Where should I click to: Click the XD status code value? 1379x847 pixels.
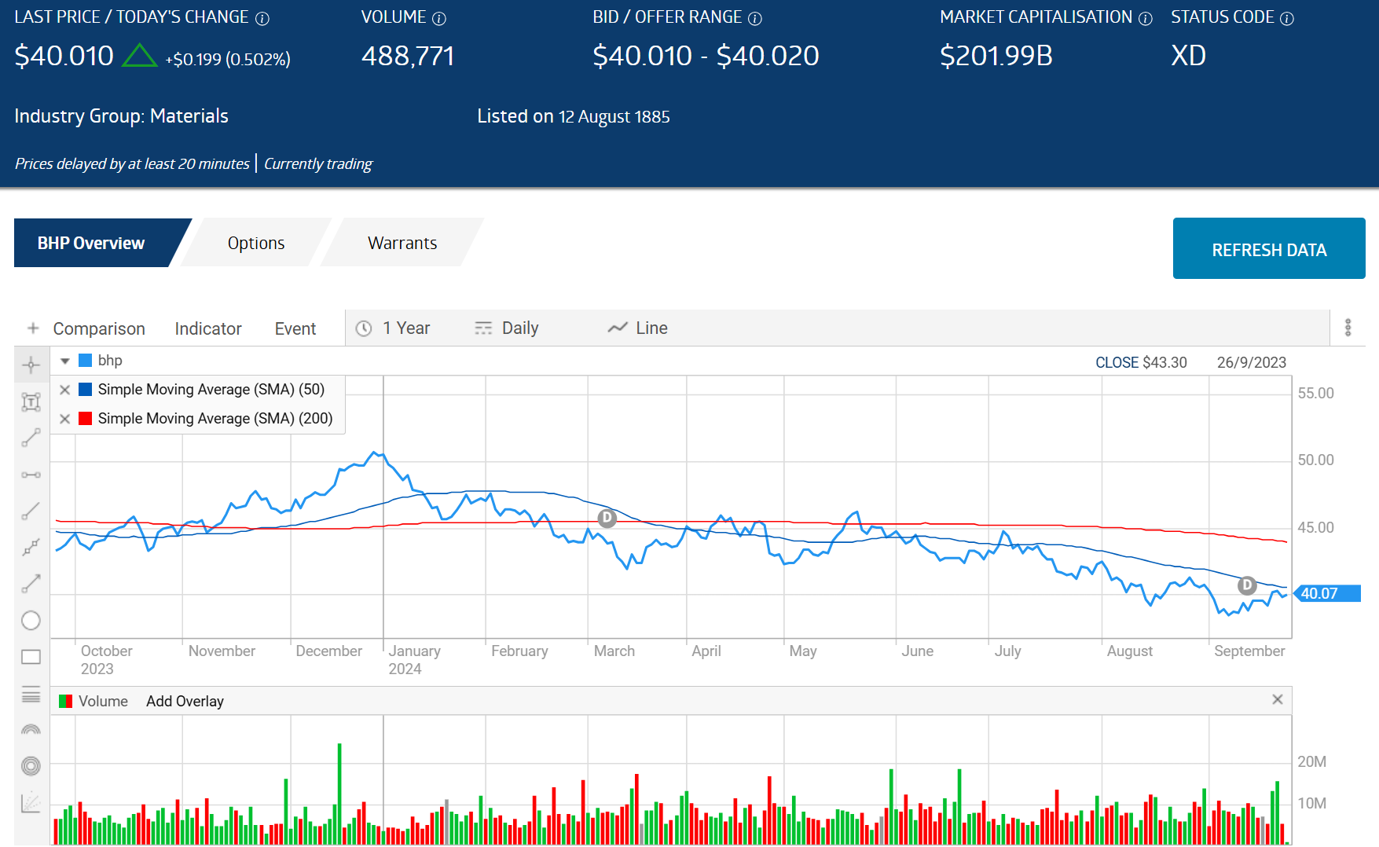point(1188,56)
